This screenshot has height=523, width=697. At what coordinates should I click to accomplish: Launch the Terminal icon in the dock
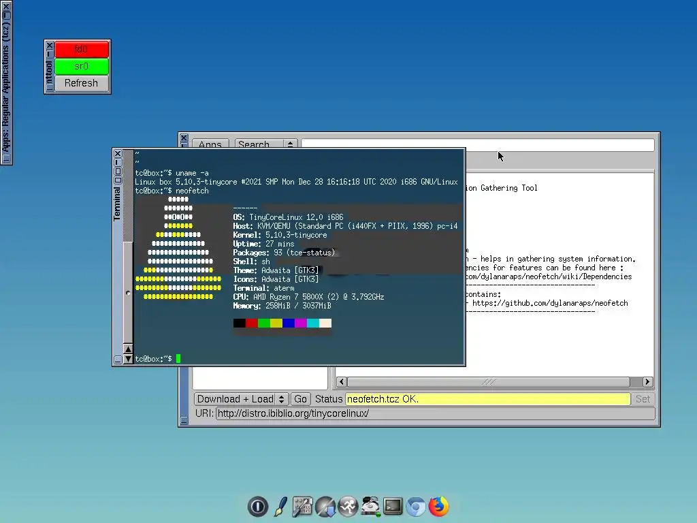[x=393, y=507]
